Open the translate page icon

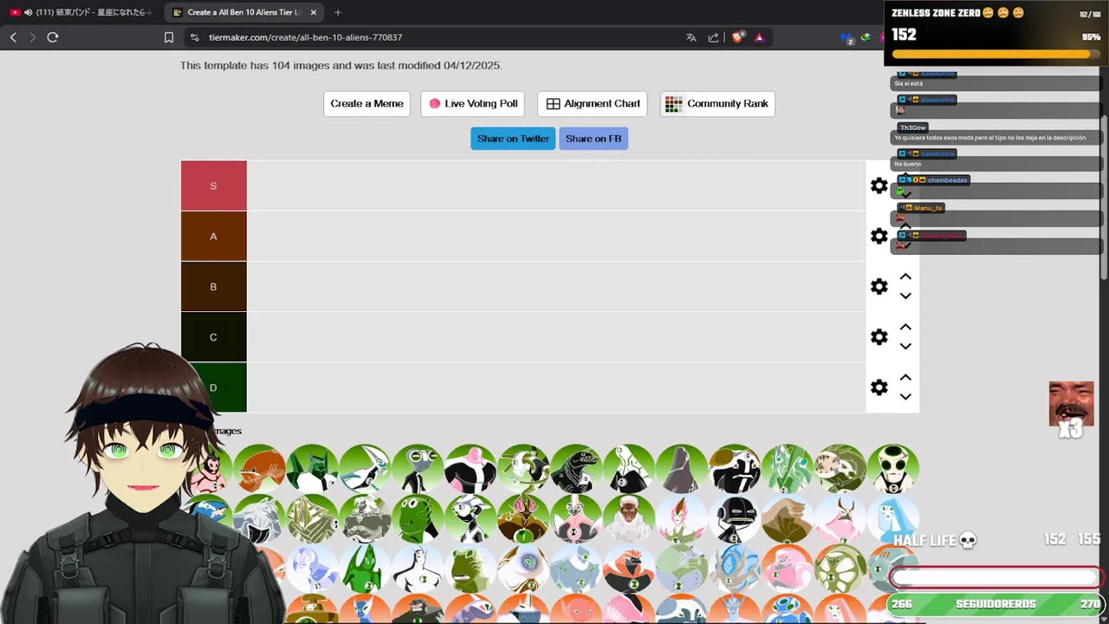click(691, 37)
